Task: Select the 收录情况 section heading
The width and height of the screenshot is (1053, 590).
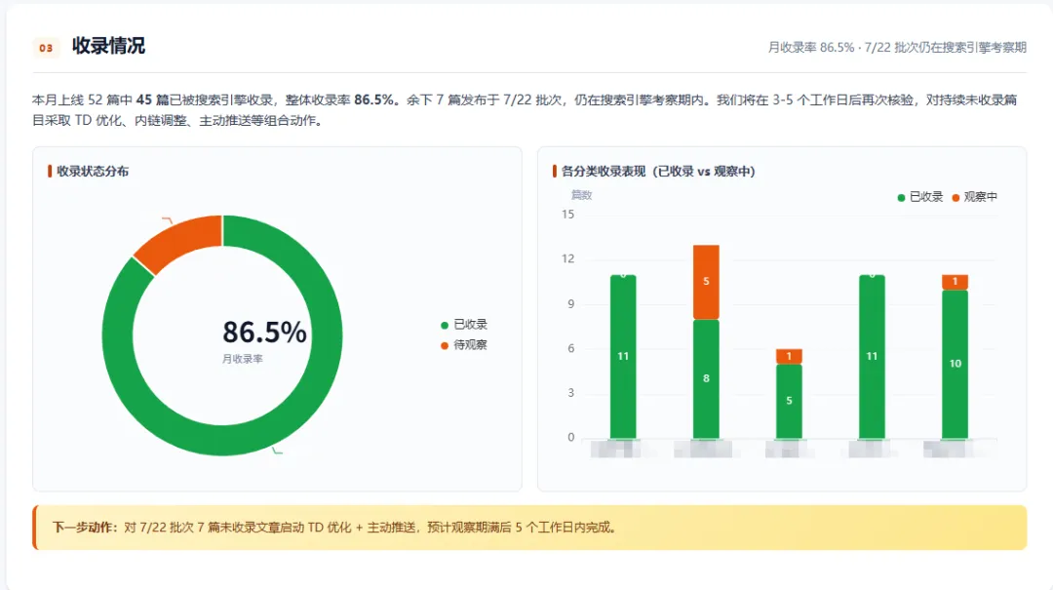Action: pos(109,46)
